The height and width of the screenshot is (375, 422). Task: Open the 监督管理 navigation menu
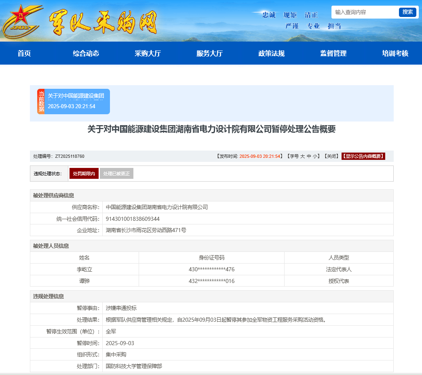click(333, 53)
